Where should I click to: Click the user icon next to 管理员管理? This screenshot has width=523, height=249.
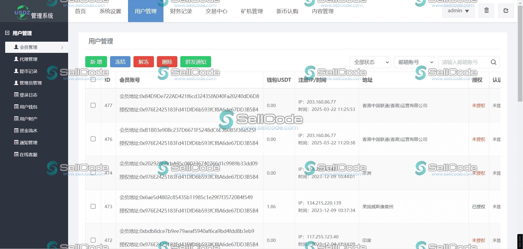[16, 83]
